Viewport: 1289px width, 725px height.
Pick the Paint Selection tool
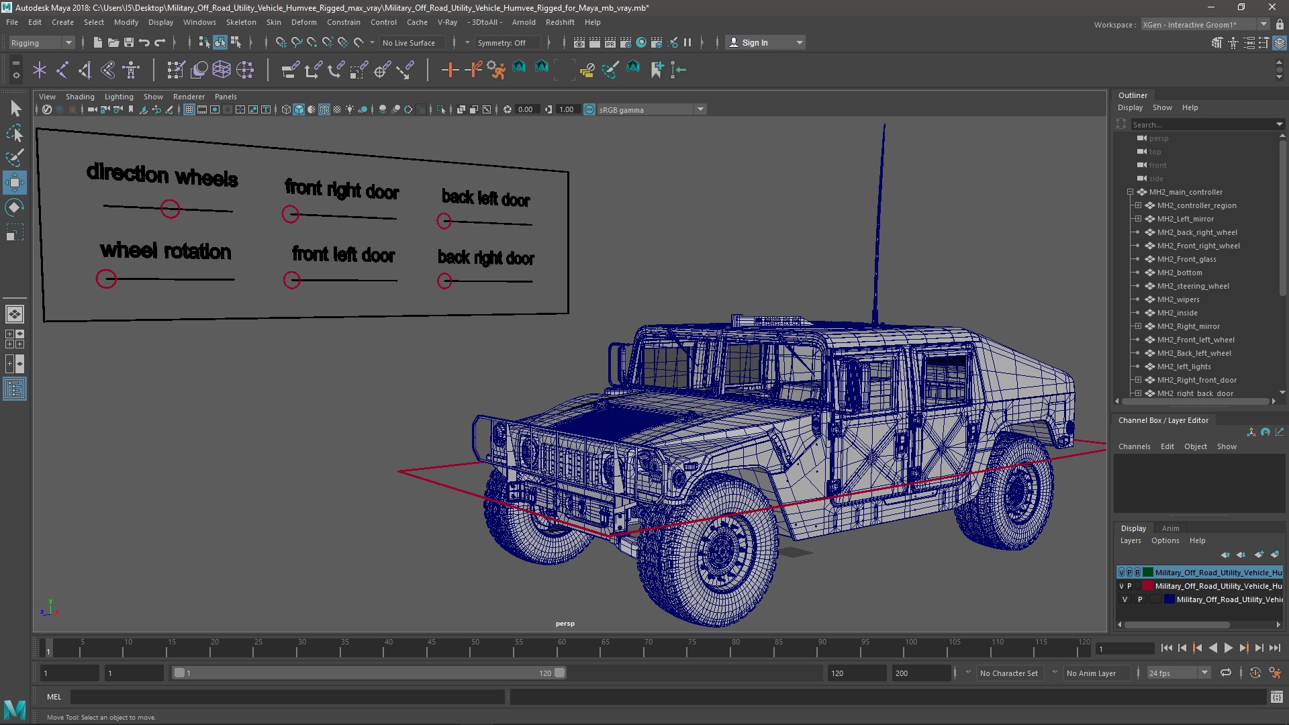15,158
